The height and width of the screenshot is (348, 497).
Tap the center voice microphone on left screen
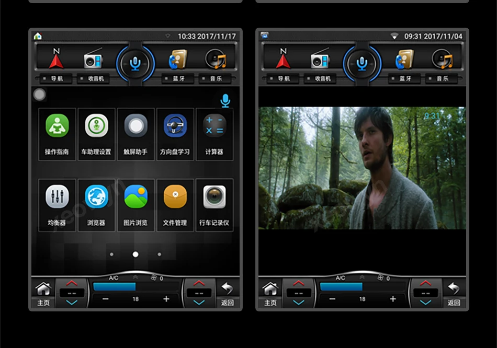(x=135, y=64)
